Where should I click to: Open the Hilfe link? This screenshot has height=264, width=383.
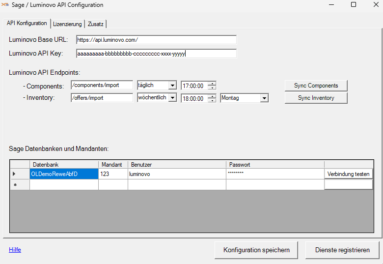point(15,250)
